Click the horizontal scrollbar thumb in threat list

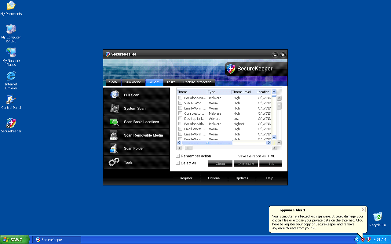click(207, 142)
